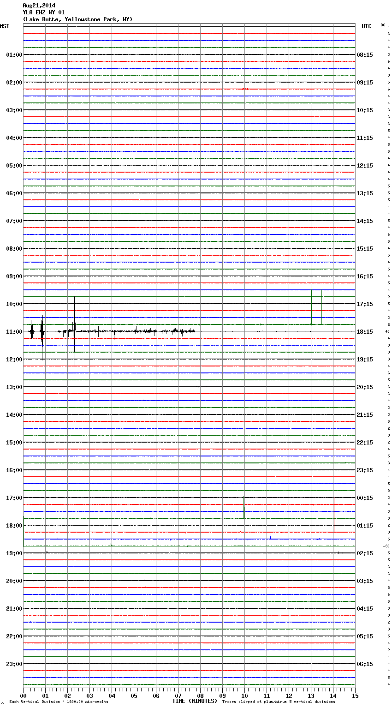The image size is (392, 708).
Task: Select the 02:00 MST row label
Action: pos(14,83)
